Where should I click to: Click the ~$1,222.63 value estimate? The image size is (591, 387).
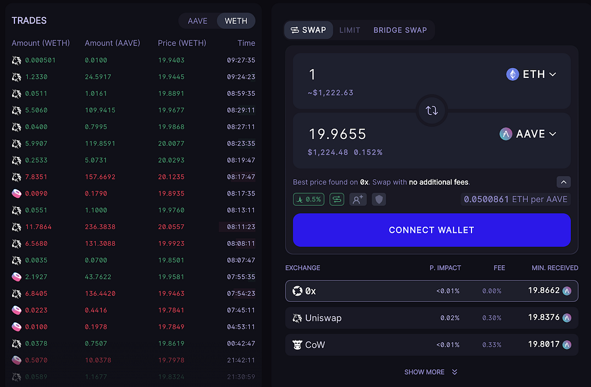331,93
